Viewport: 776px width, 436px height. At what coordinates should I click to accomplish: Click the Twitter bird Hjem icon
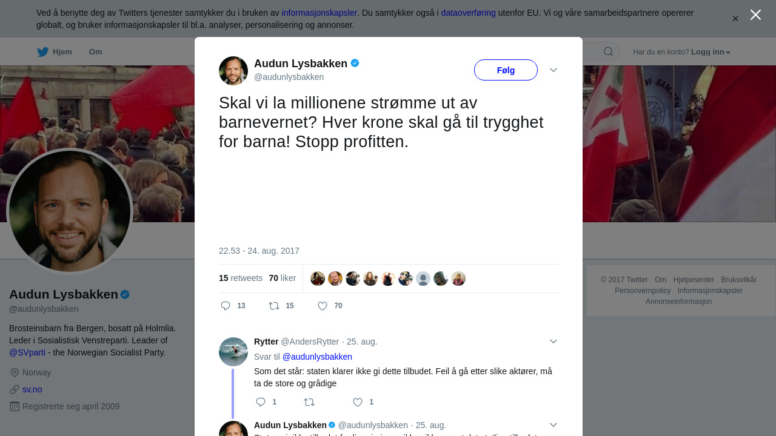click(x=42, y=52)
